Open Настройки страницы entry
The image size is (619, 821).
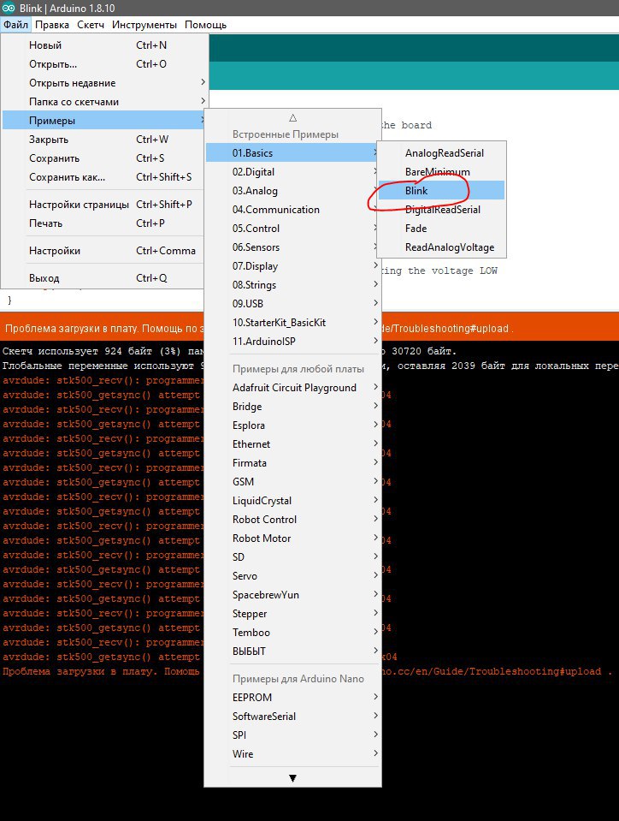[x=104, y=205]
